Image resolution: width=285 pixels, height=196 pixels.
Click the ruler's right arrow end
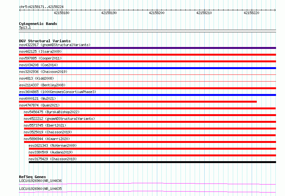275,10
